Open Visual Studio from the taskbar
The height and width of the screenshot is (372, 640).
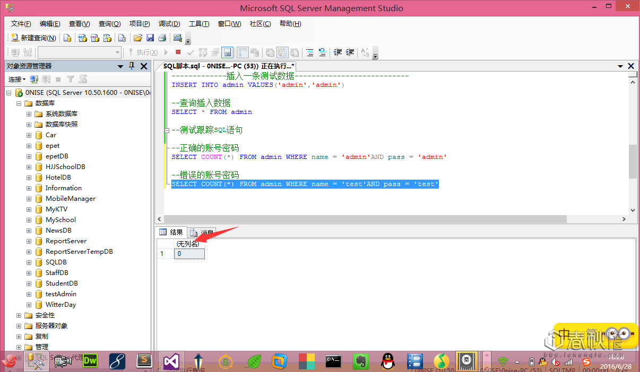pyautogui.click(x=171, y=361)
